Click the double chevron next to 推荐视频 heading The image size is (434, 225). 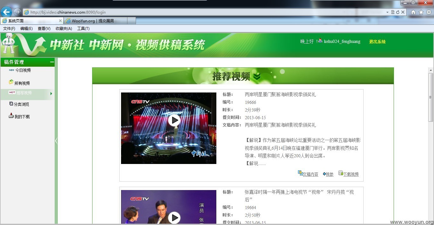[257, 77]
